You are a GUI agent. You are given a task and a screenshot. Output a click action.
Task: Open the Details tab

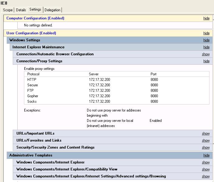point(21,10)
